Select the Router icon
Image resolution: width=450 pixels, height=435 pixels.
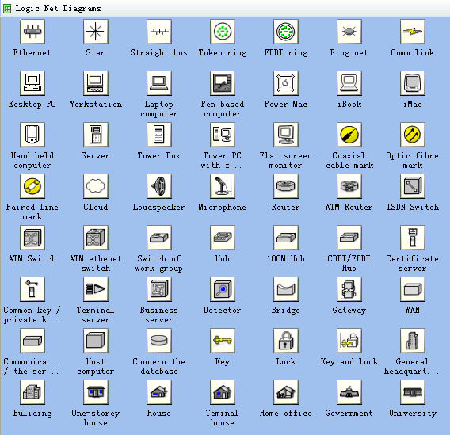[x=286, y=186]
